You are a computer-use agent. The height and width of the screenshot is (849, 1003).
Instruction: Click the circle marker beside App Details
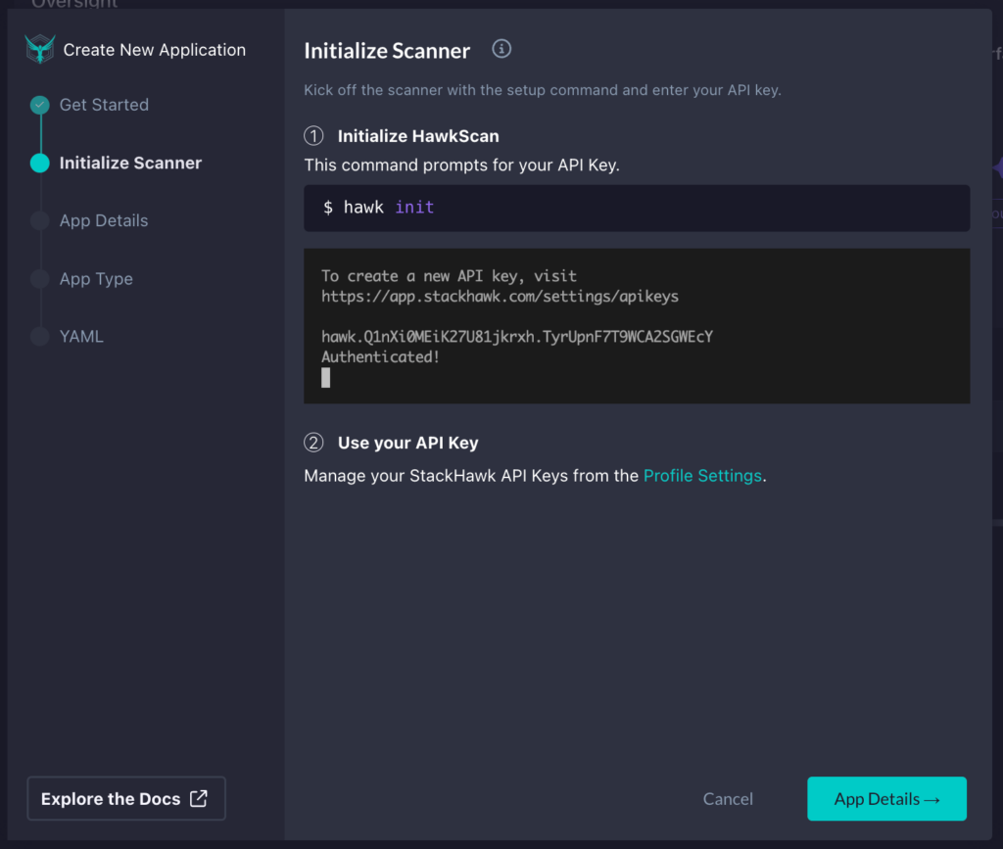pos(39,220)
